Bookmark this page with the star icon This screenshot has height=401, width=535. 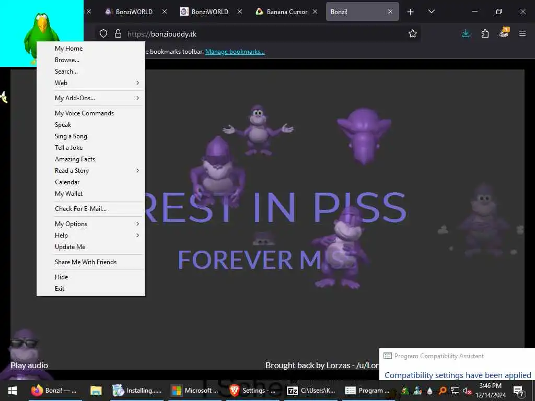pos(413,33)
